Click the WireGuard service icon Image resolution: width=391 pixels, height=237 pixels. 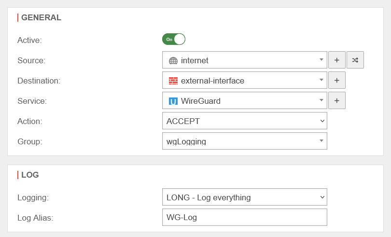[x=173, y=101]
